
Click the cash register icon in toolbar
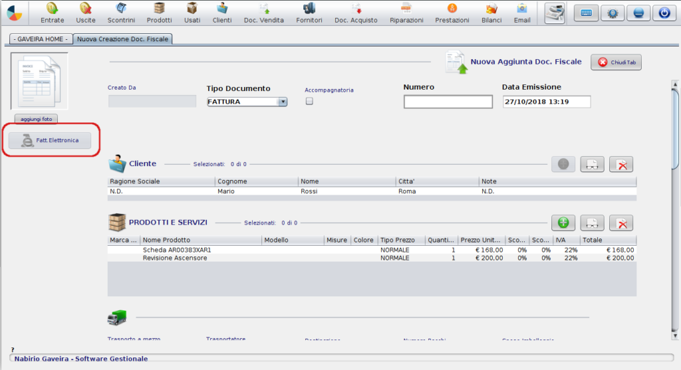click(555, 13)
